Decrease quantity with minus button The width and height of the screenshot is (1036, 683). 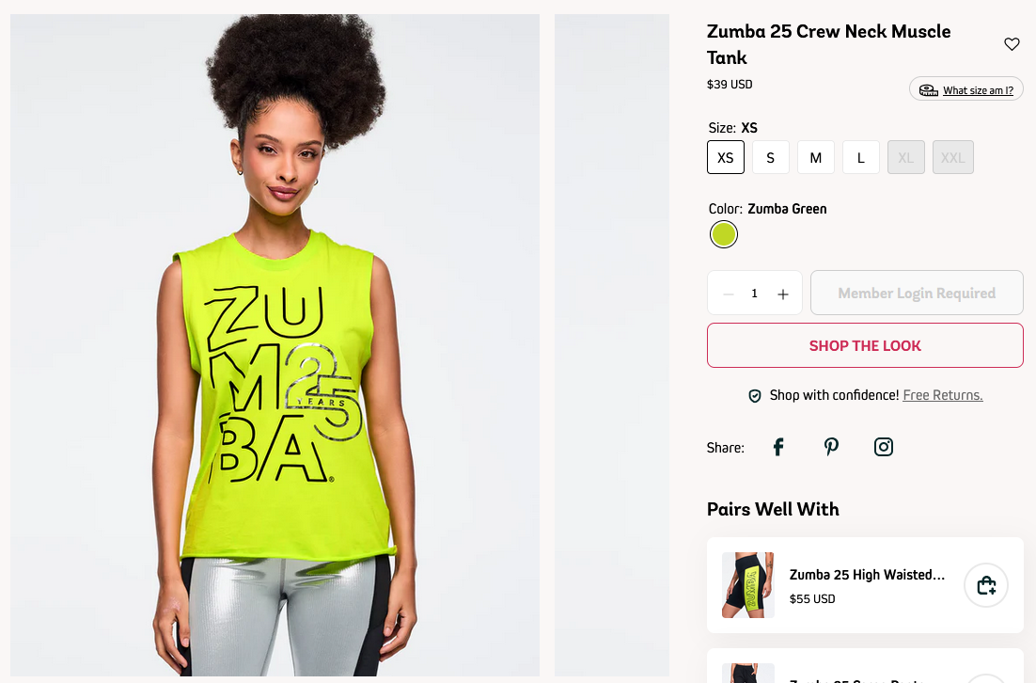coord(728,294)
